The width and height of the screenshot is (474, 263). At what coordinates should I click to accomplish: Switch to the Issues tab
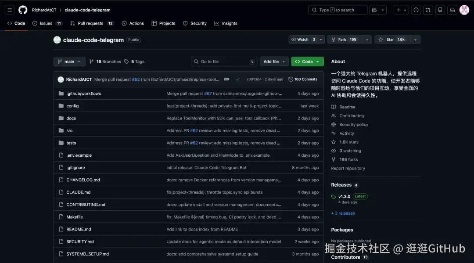tap(46, 23)
